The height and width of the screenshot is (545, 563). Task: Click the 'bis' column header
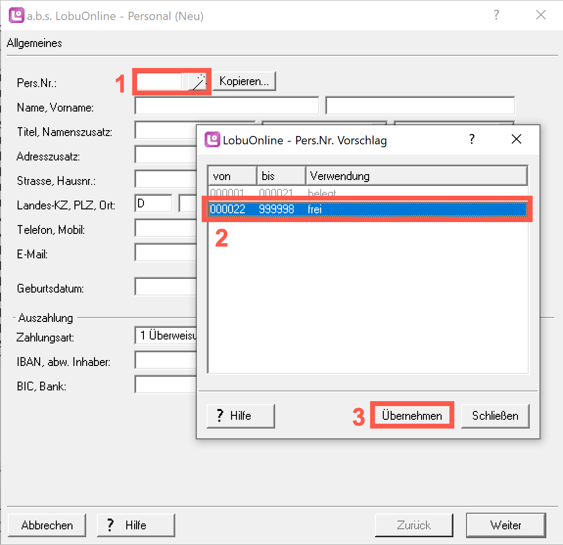281,176
